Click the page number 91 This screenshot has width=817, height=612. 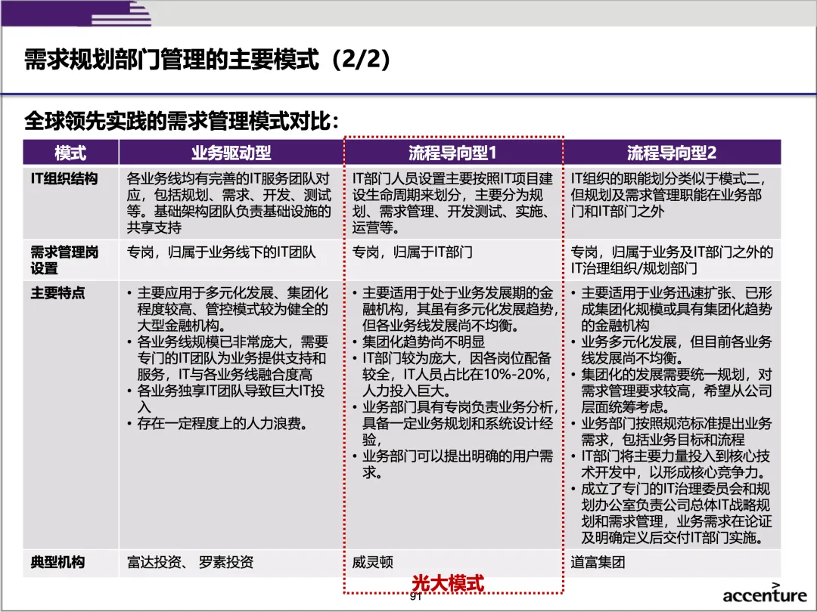click(x=415, y=596)
